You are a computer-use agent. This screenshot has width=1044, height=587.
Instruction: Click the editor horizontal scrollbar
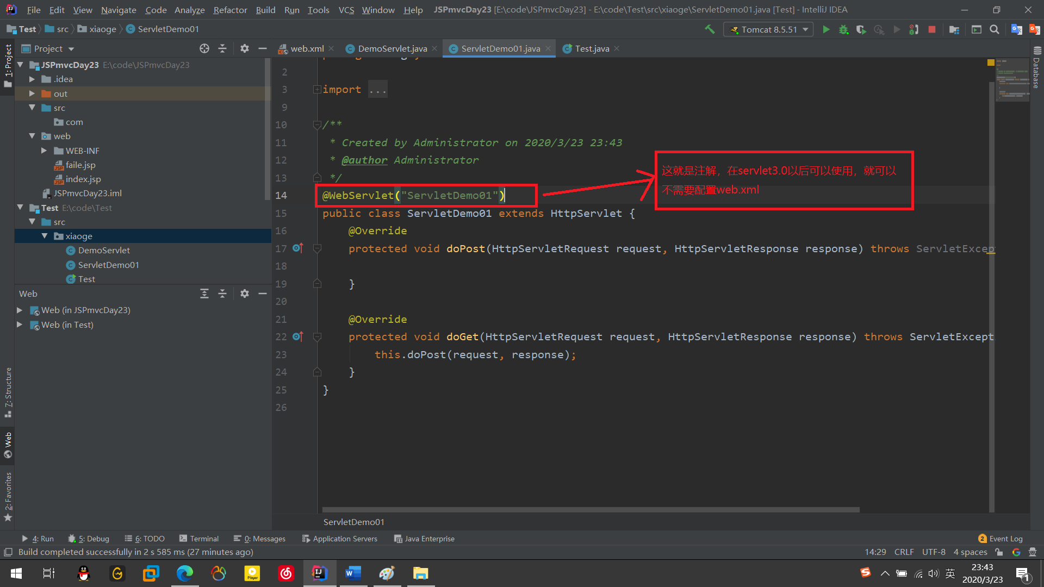(591, 510)
